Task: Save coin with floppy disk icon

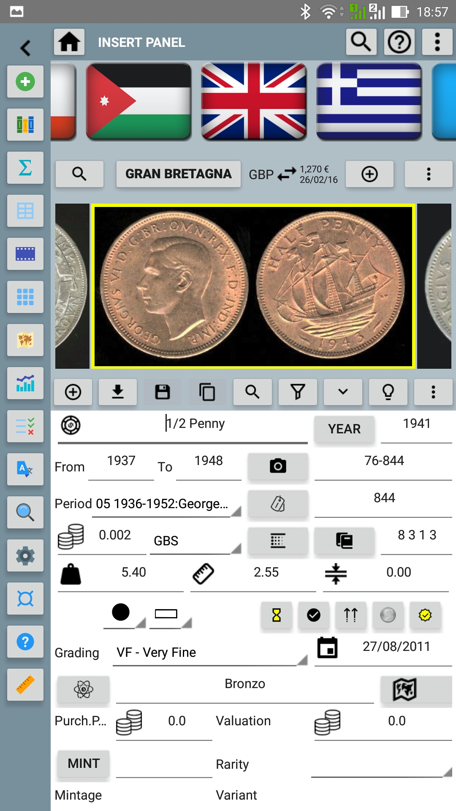Action: pos(163,392)
